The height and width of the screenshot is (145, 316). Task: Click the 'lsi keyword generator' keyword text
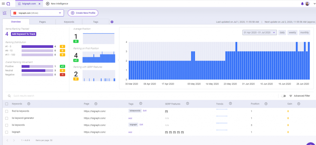click(x=23, y=118)
